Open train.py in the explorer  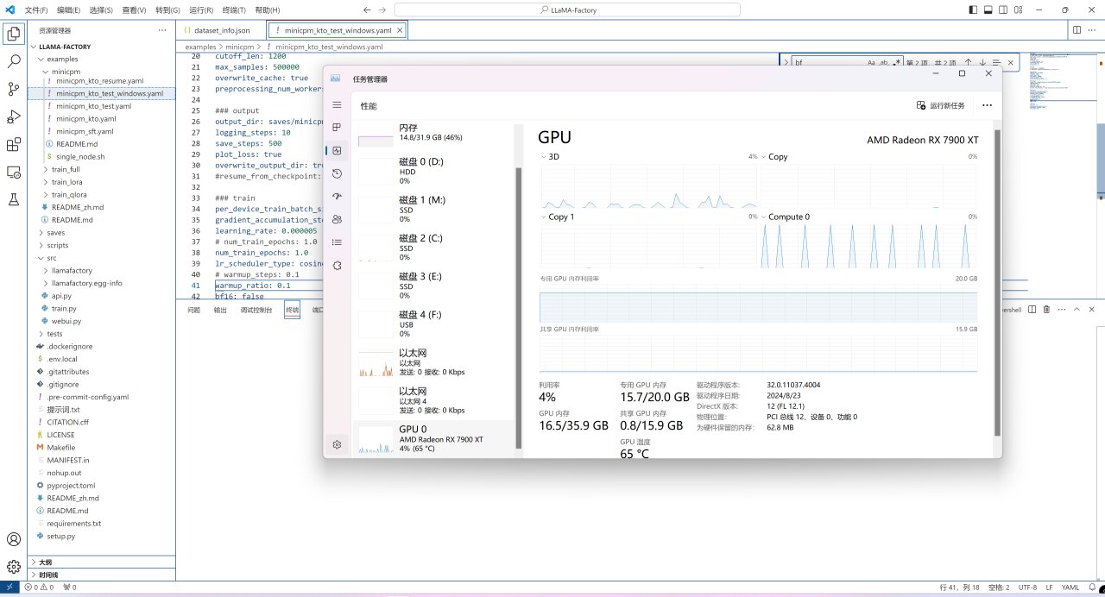(64, 308)
